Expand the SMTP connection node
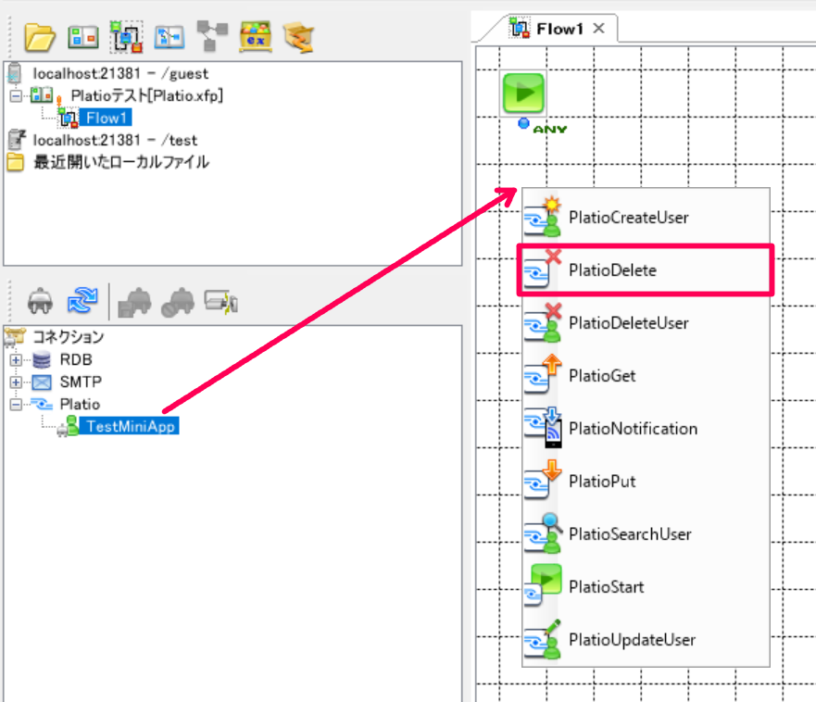 (16, 382)
